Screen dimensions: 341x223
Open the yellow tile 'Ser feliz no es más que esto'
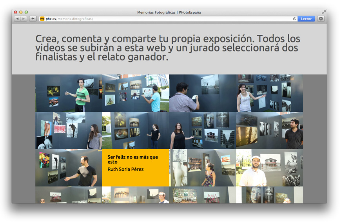(x=136, y=168)
